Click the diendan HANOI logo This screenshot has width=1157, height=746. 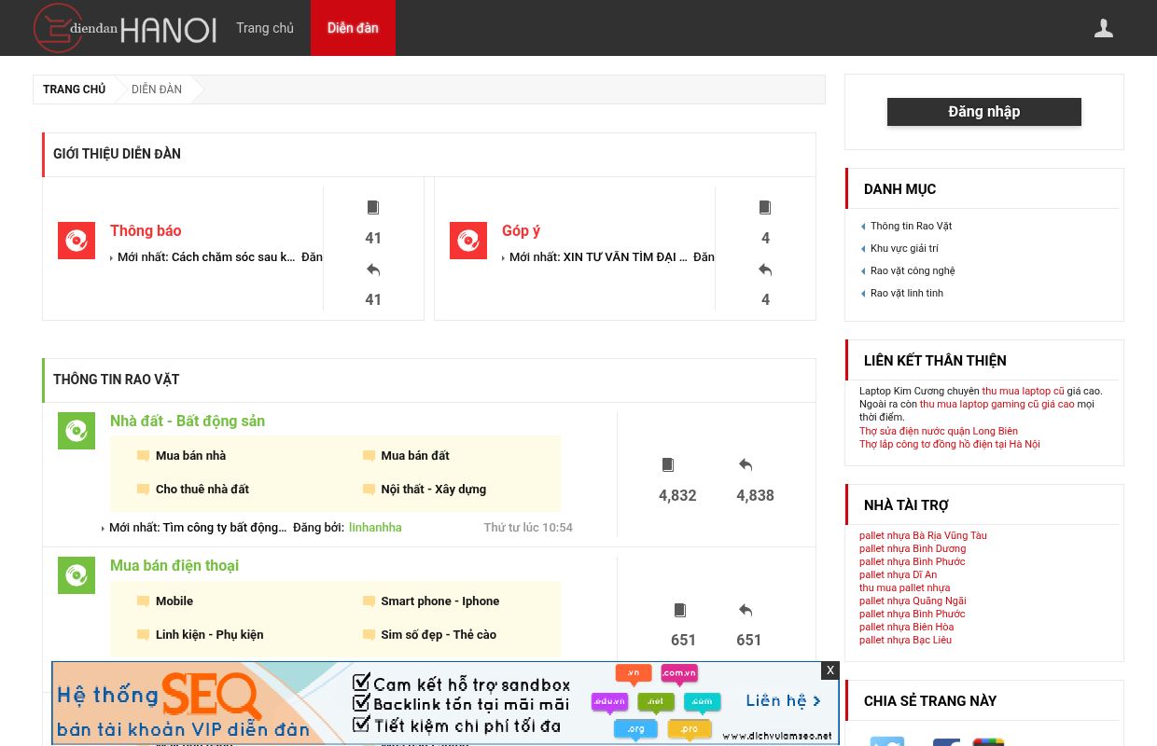[x=125, y=29]
